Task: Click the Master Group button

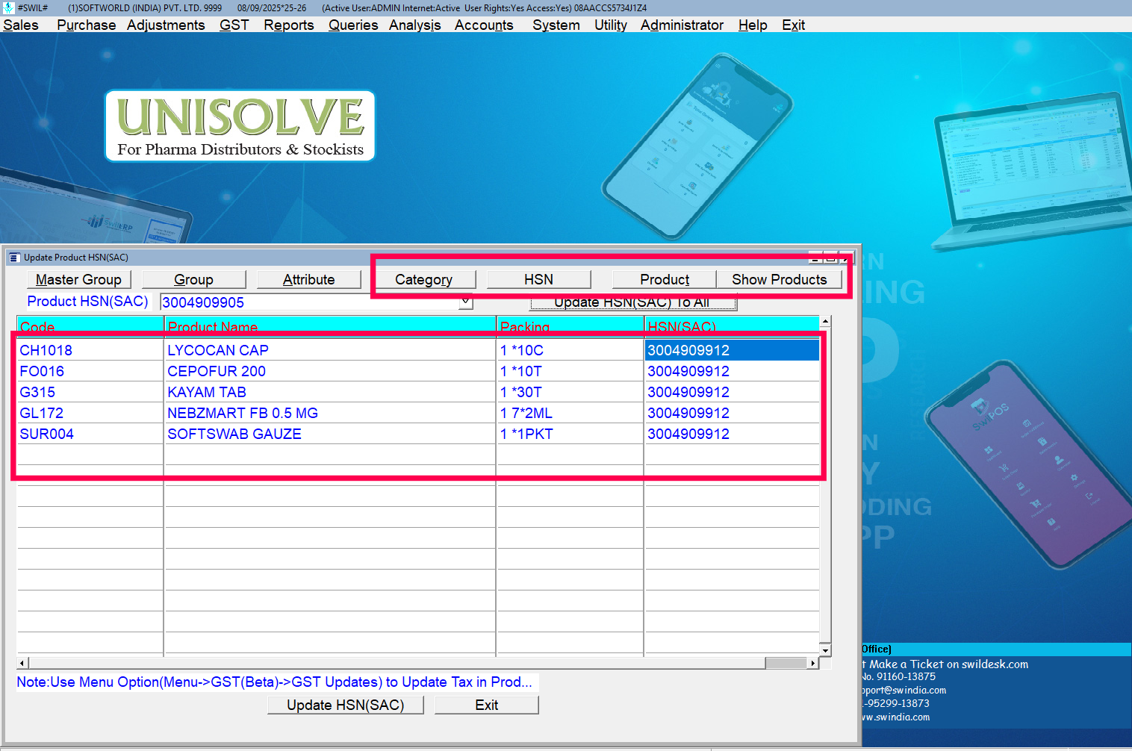Action: coord(78,279)
